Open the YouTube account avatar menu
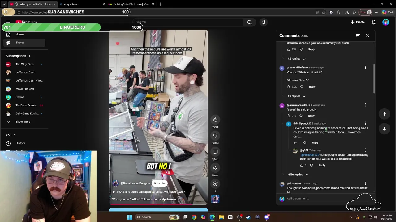 coord(385,22)
